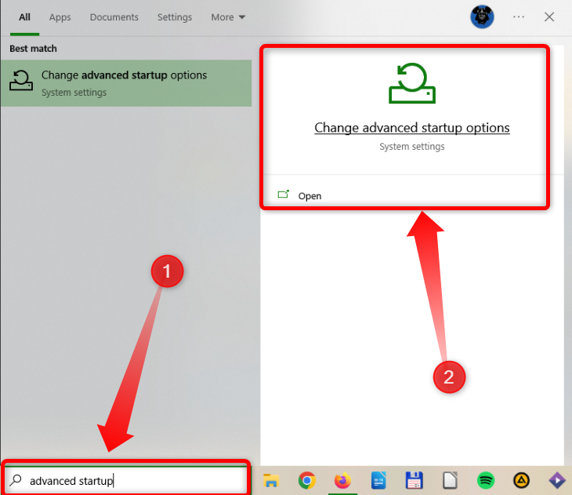Image resolution: width=572 pixels, height=495 pixels.
Task: Open the three-dot search options menu
Action: pos(519,16)
